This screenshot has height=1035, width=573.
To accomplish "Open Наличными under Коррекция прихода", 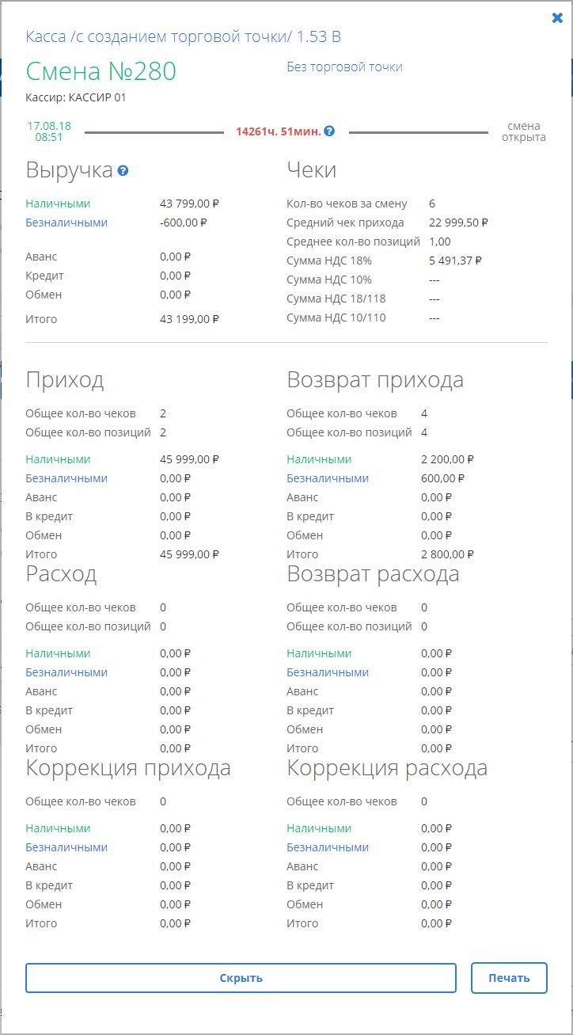I will (x=58, y=828).
